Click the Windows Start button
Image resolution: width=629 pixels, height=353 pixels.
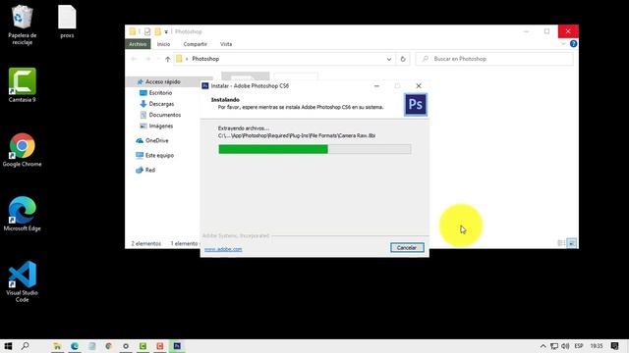pyautogui.click(x=8, y=346)
